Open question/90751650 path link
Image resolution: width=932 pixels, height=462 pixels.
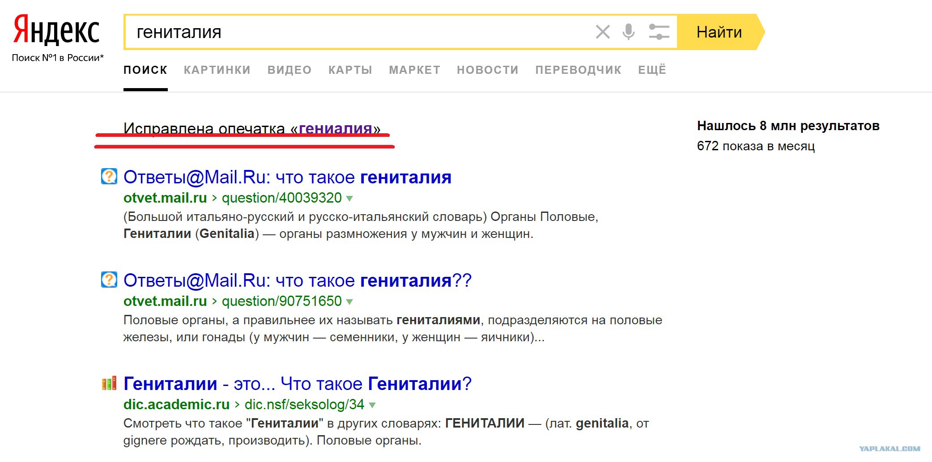(x=282, y=301)
